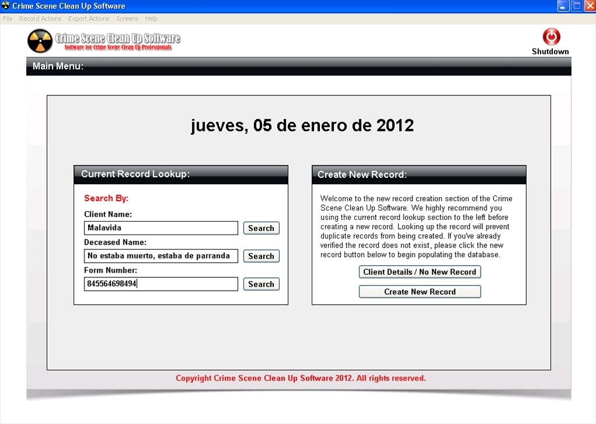The height and width of the screenshot is (424, 596).
Task: Open the Help menu
Action: (x=151, y=19)
